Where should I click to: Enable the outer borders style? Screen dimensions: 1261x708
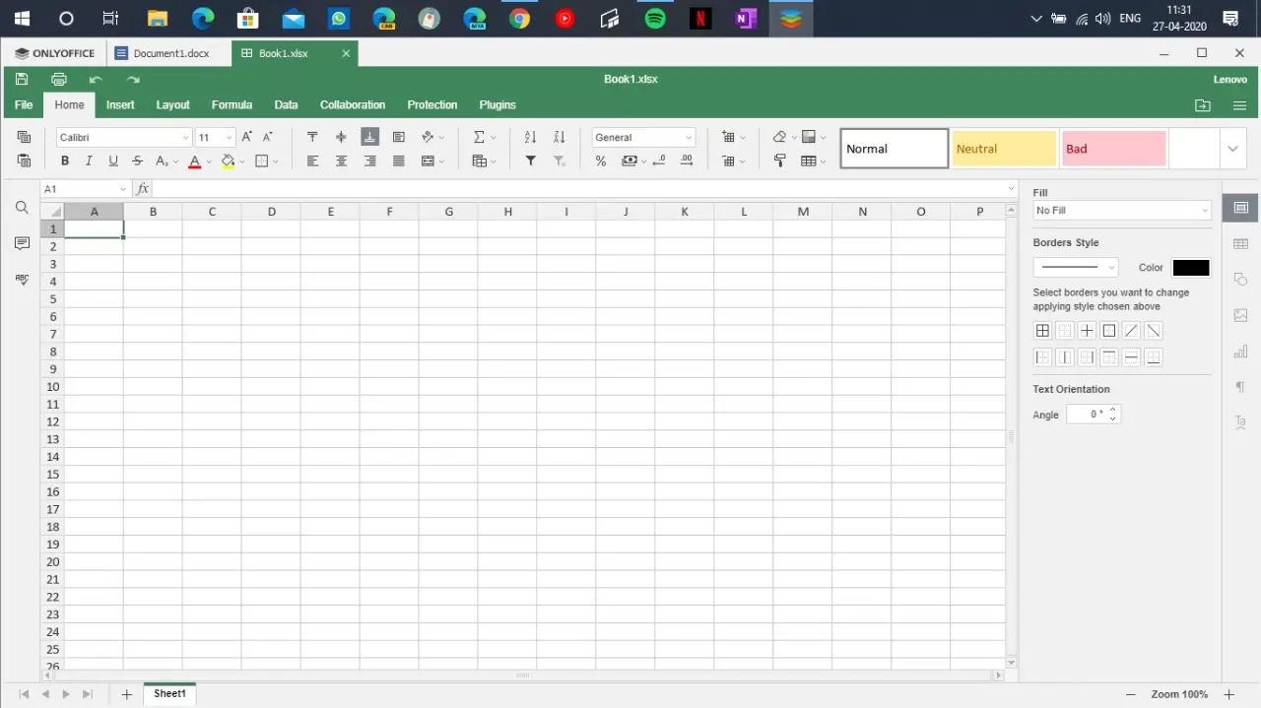pyautogui.click(x=1109, y=330)
